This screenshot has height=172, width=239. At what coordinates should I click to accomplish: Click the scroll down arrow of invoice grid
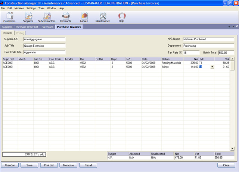(x=232, y=148)
